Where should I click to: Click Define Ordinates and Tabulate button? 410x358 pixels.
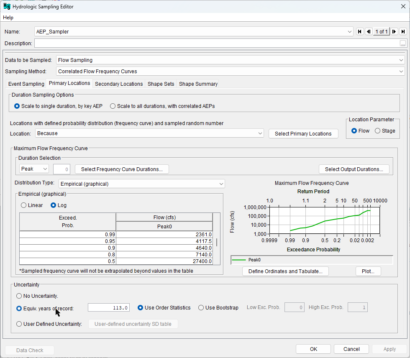pos(285,271)
